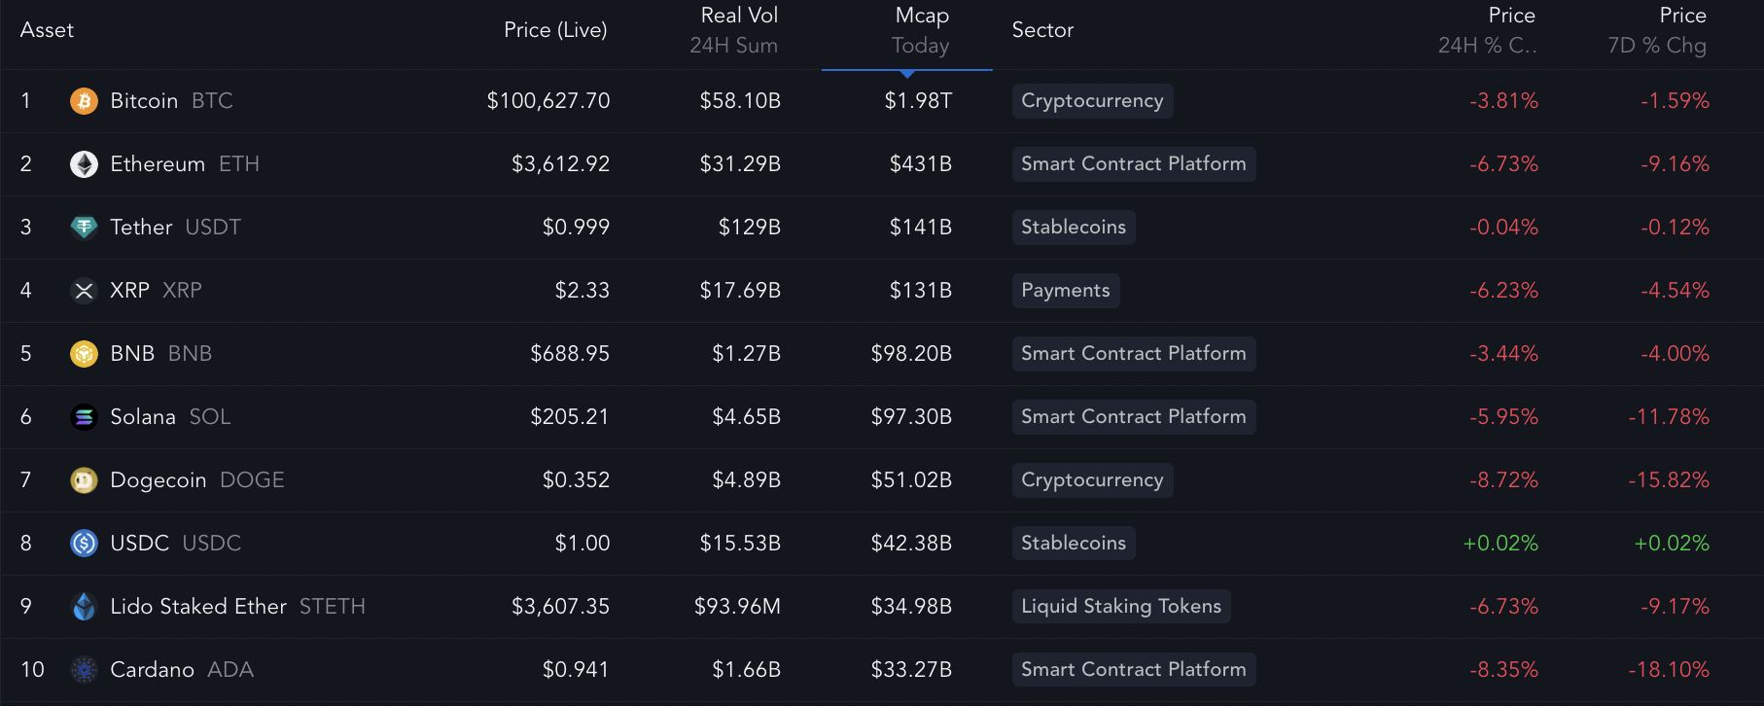Open the Cardano asset name link
The height and width of the screenshot is (706, 1764).
(152, 670)
